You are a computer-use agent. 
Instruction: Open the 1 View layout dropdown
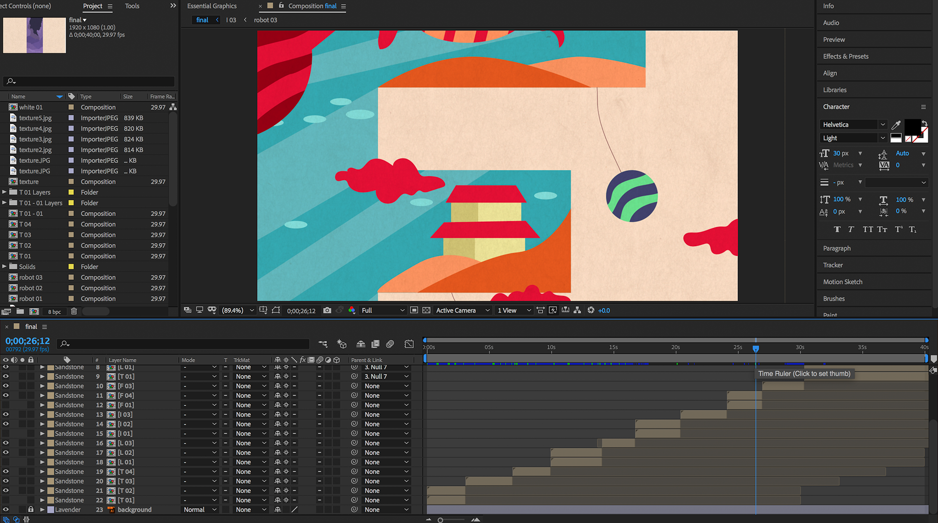pos(514,311)
